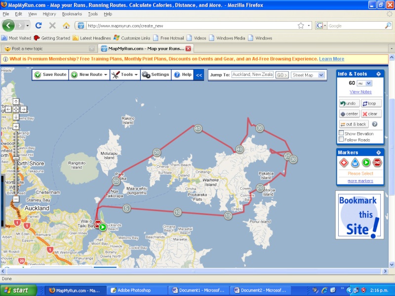Select the red END marker icon
Image resolution: width=395 pixels, height=296 pixels.
tap(377, 163)
